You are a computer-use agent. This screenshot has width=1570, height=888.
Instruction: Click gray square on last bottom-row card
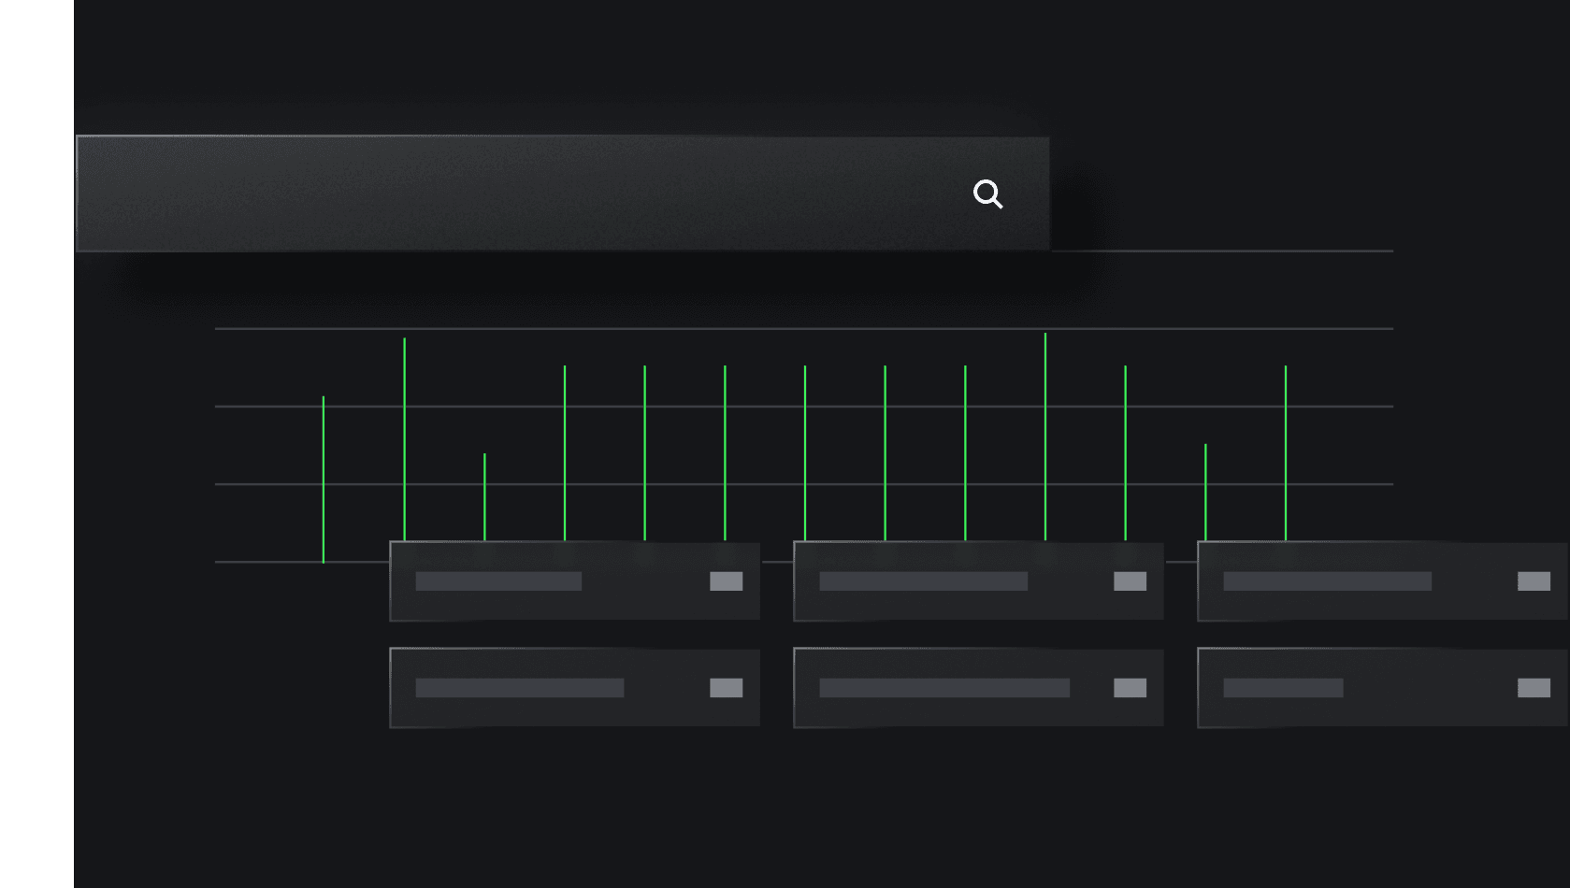pos(1534,688)
